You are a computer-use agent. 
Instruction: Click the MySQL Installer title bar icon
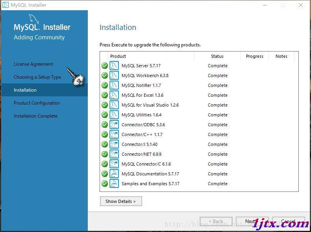pos(5,5)
